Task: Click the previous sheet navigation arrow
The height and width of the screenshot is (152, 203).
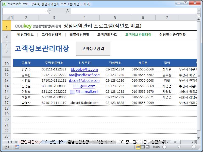Action: coord(8,142)
